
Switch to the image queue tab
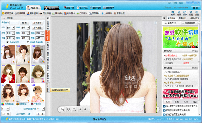[x=182, y=18]
